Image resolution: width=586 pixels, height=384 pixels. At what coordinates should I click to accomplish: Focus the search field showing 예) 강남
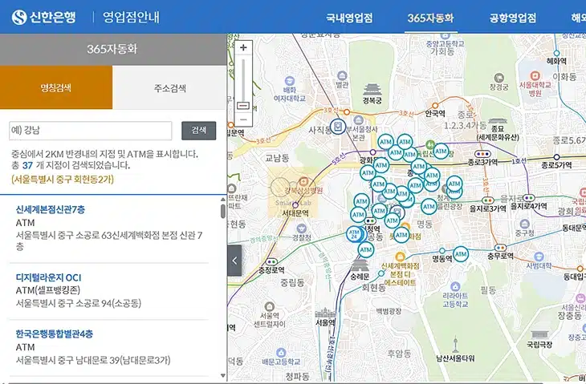pos(91,131)
